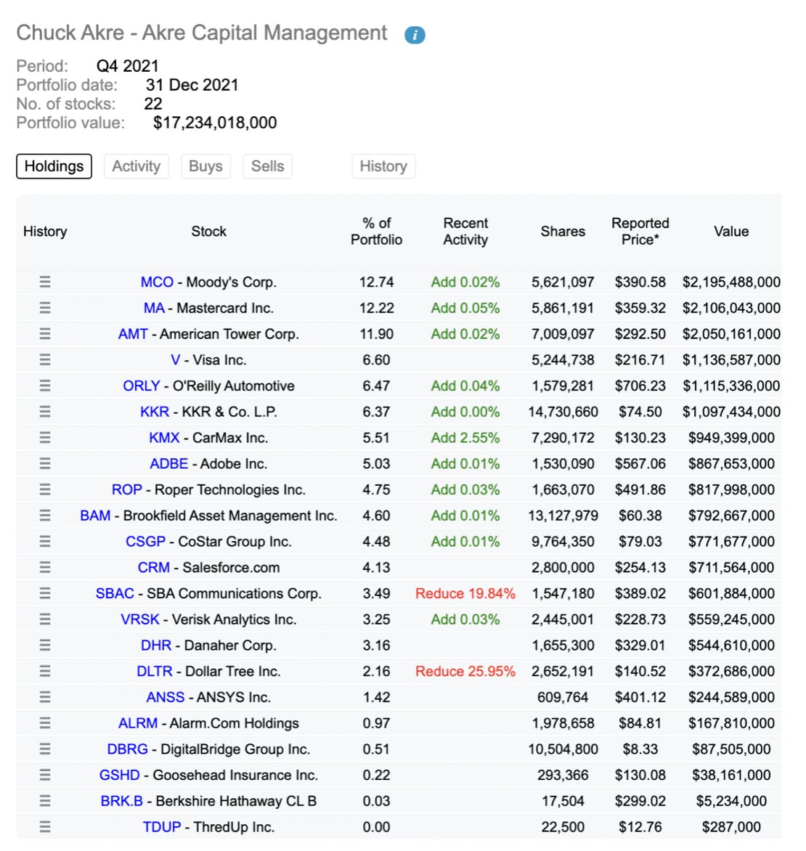Open history icon for Visa Inc. row
Viewport: 806px width, 851px height.
coord(45,360)
